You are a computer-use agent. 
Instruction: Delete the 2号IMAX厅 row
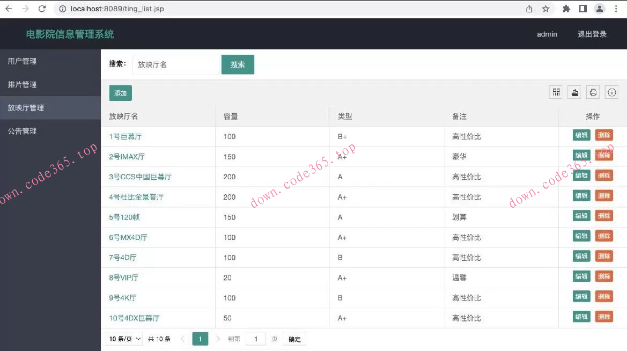pyautogui.click(x=604, y=155)
